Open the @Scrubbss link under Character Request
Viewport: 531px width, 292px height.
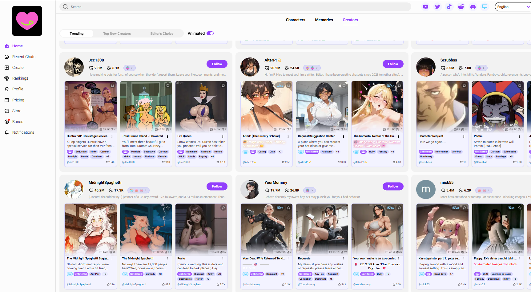[425, 162]
